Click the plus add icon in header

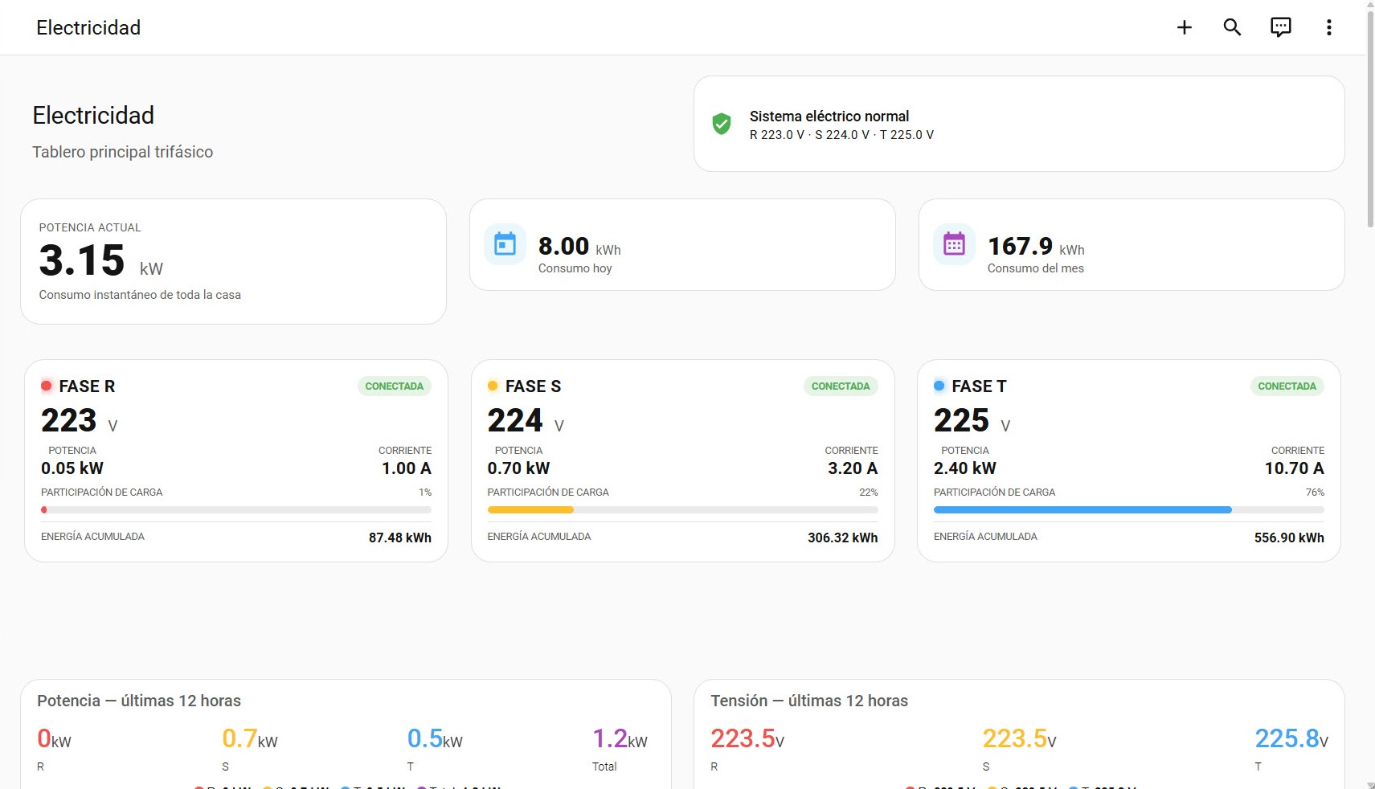point(1184,27)
